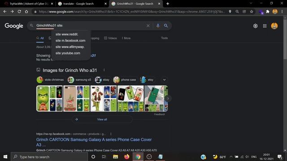This screenshot has height=161, width=287.
Task: Choose the site m.facebook.com suggestion
Action: 71,41
